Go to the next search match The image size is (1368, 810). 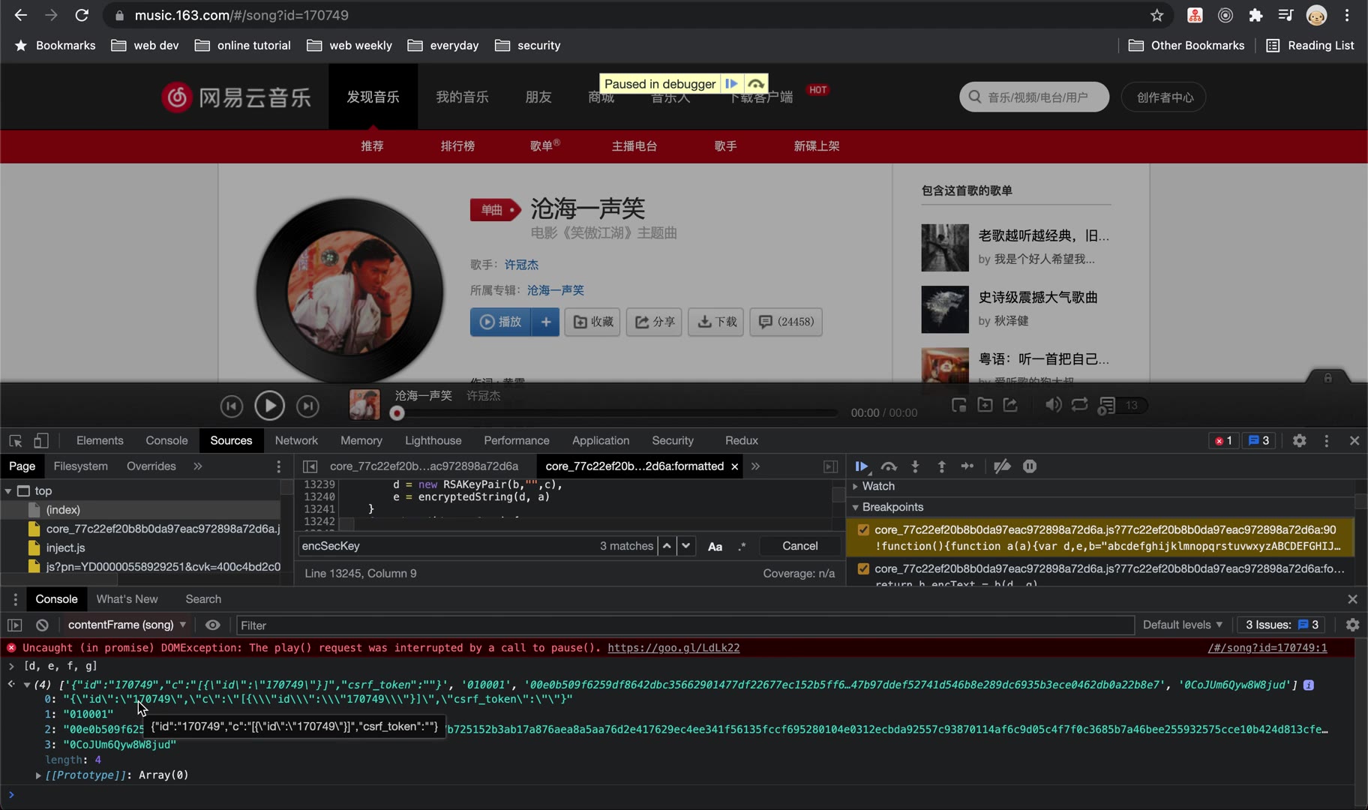(x=685, y=547)
